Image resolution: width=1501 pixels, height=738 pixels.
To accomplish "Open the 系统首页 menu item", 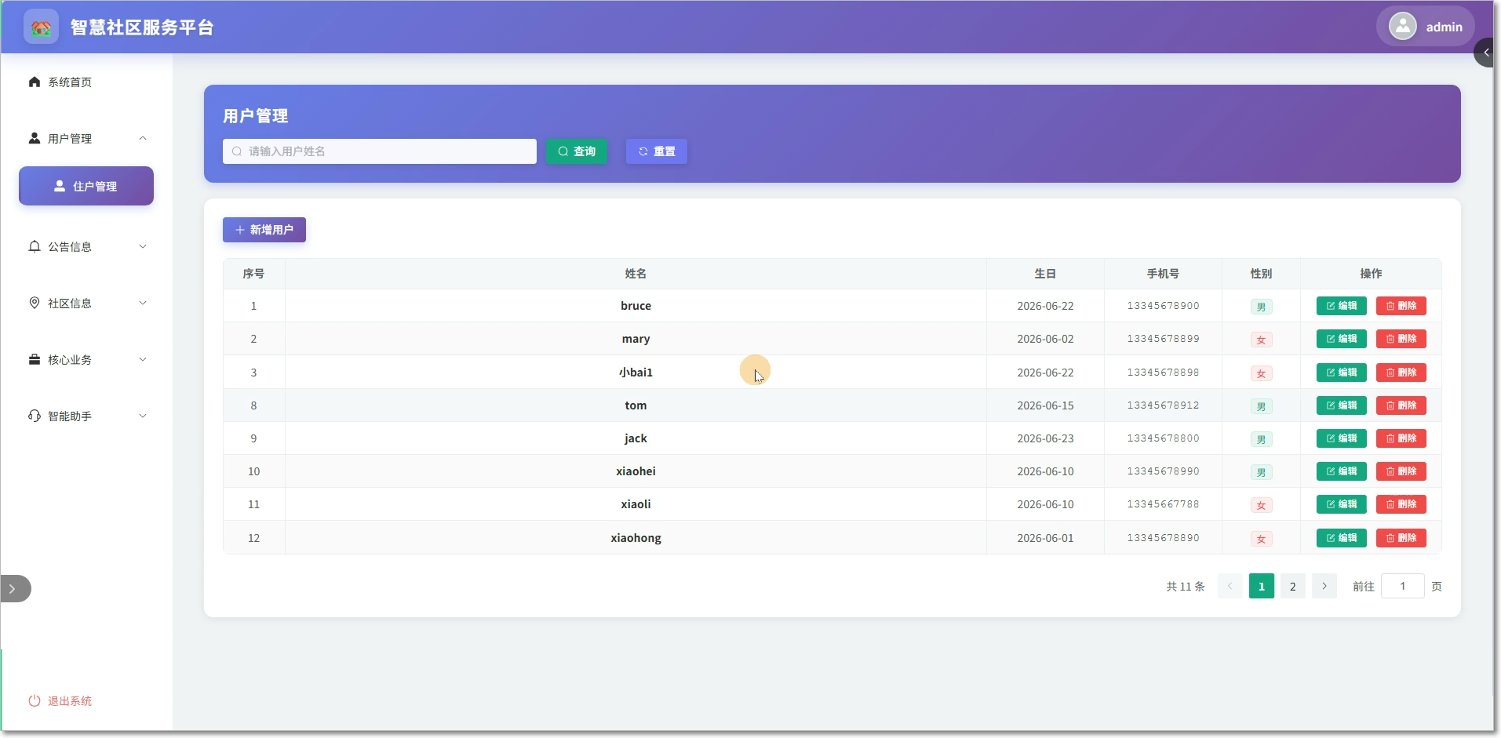I will point(86,82).
